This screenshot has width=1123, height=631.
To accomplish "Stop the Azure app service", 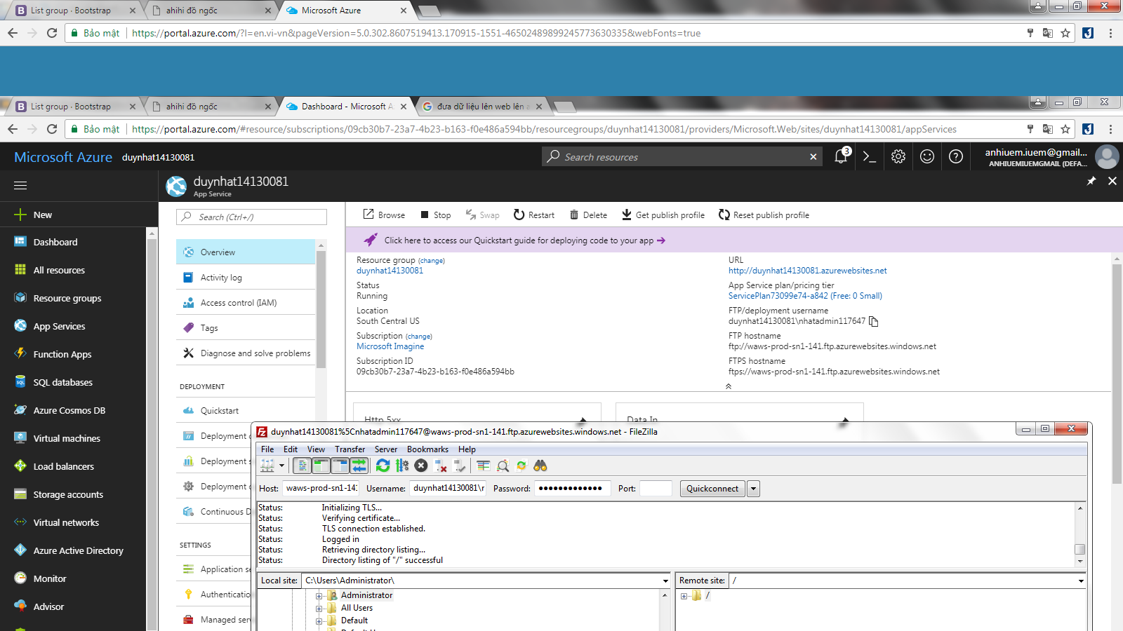I will [436, 215].
